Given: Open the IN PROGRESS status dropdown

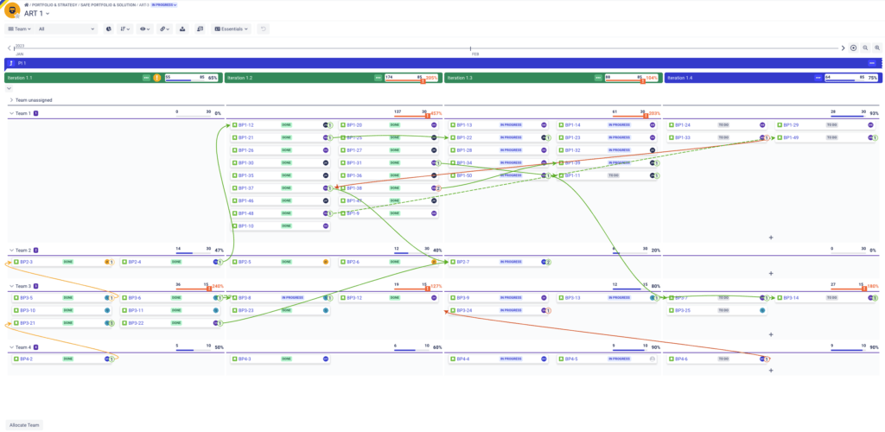Looking at the screenshot, I should (x=164, y=4).
